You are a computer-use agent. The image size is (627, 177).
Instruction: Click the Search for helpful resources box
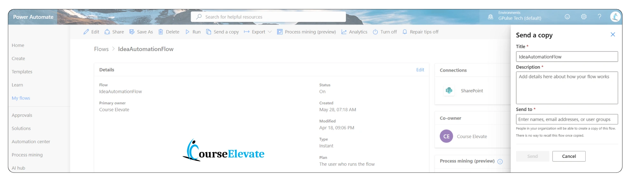pos(268,17)
